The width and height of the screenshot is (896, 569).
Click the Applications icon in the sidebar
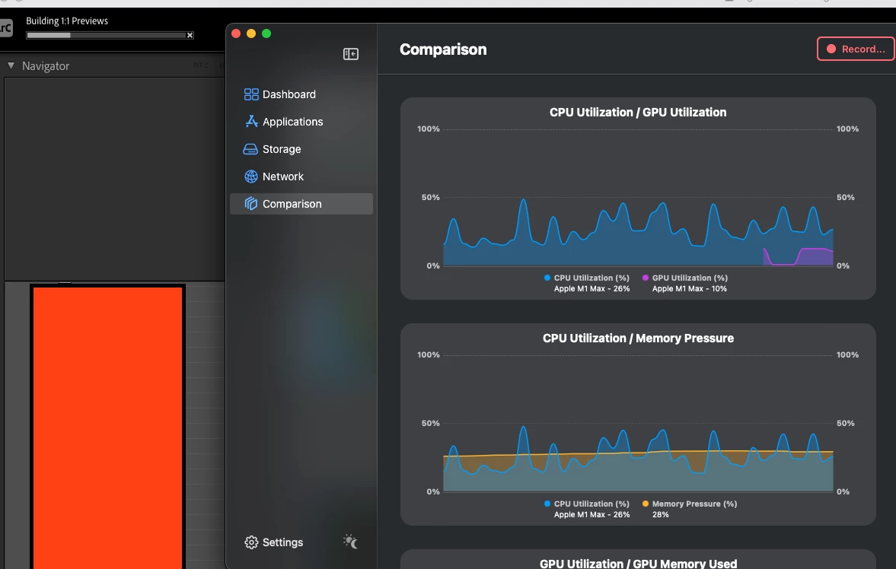point(251,121)
